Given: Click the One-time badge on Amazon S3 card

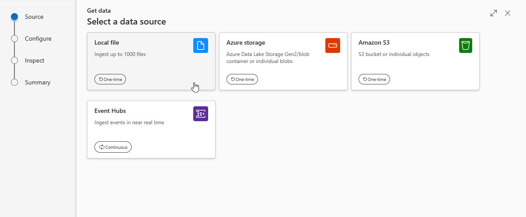Looking at the screenshot, I should (374, 79).
